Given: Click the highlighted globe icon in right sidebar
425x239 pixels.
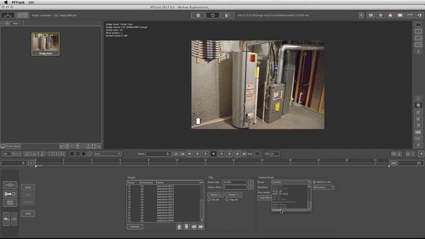Looking at the screenshot, I should pos(418,105).
